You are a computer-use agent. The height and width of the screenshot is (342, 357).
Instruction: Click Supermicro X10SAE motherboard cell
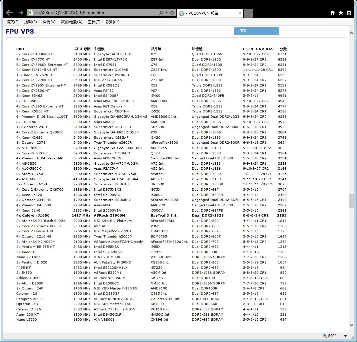point(111,70)
